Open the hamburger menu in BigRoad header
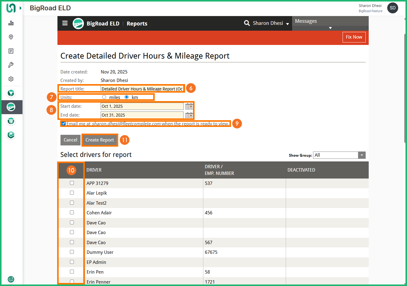The width and height of the screenshot is (407, 286). (x=65, y=23)
